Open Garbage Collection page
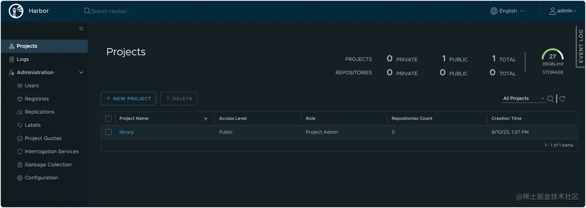The height and width of the screenshot is (208, 586). click(x=48, y=165)
